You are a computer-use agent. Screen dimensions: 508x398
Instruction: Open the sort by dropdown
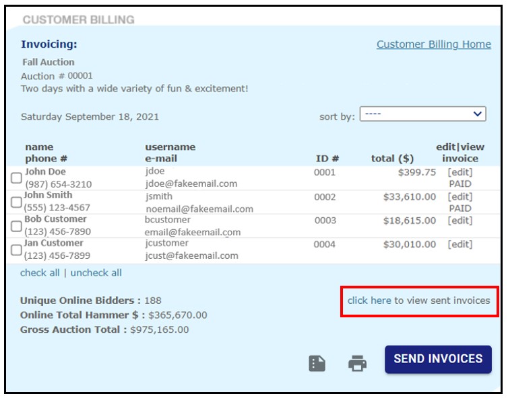coord(423,114)
